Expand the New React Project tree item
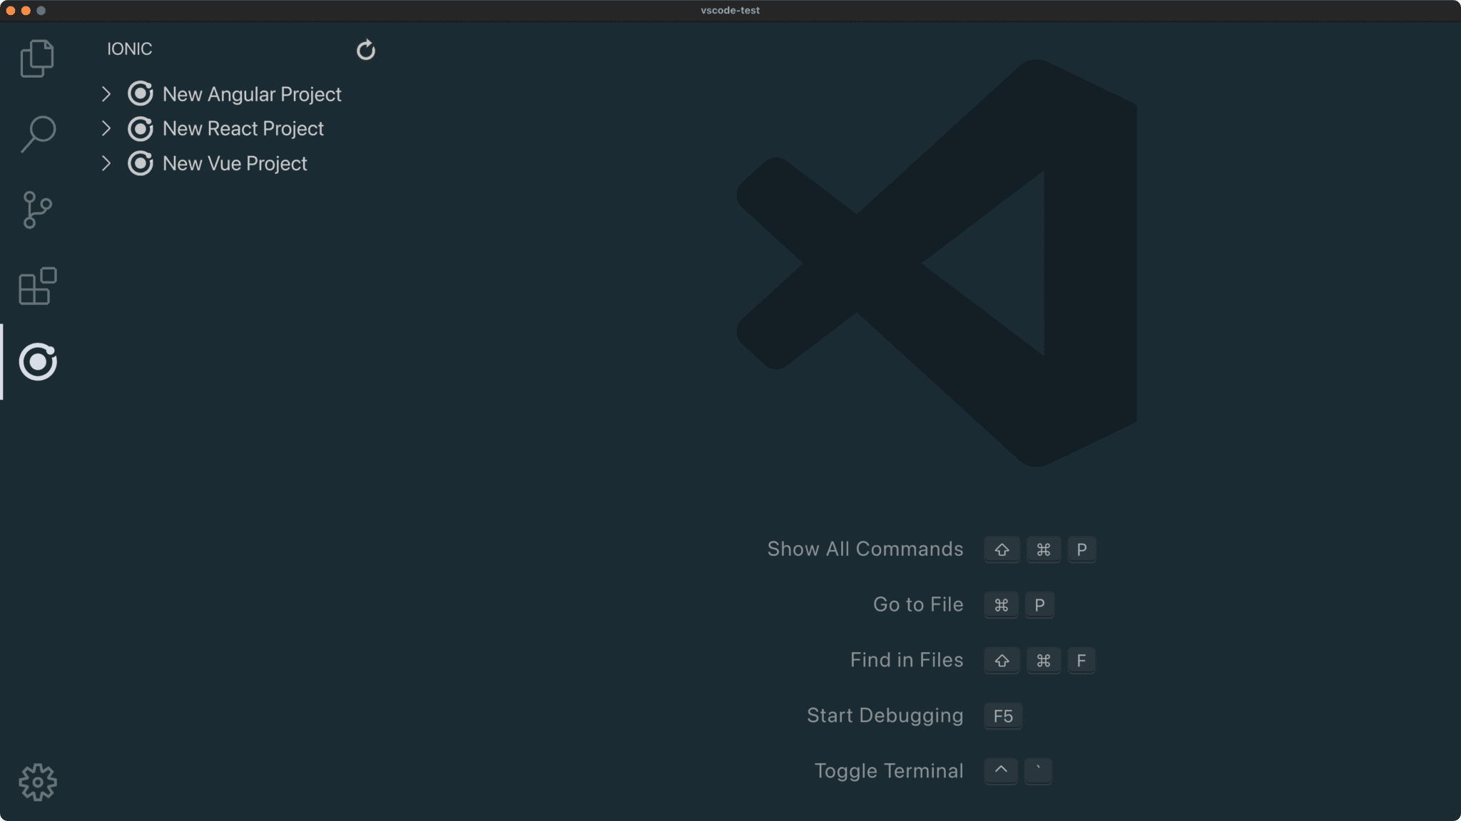Image resolution: width=1461 pixels, height=821 pixels. [106, 128]
